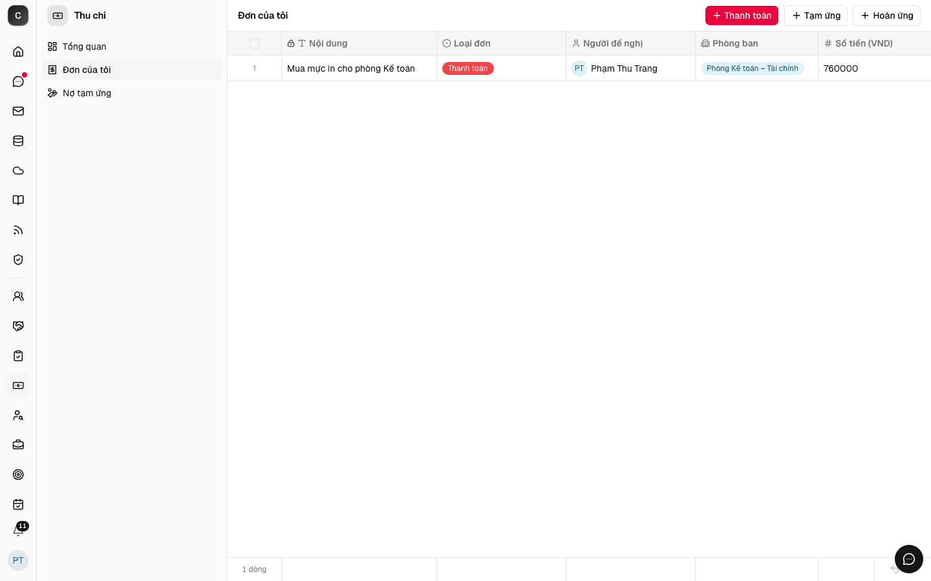The height and width of the screenshot is (581, 931).
Task: Open the RSS feed icon
Action: 18,230
